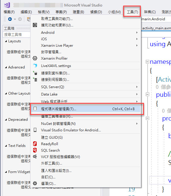This screenshot has height=196, width=171.
Task: Open the 專案(P) menu
Action: point(61,12)
